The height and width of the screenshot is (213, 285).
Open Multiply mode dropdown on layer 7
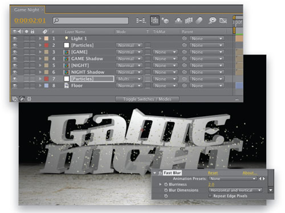[x=129, y=79]
